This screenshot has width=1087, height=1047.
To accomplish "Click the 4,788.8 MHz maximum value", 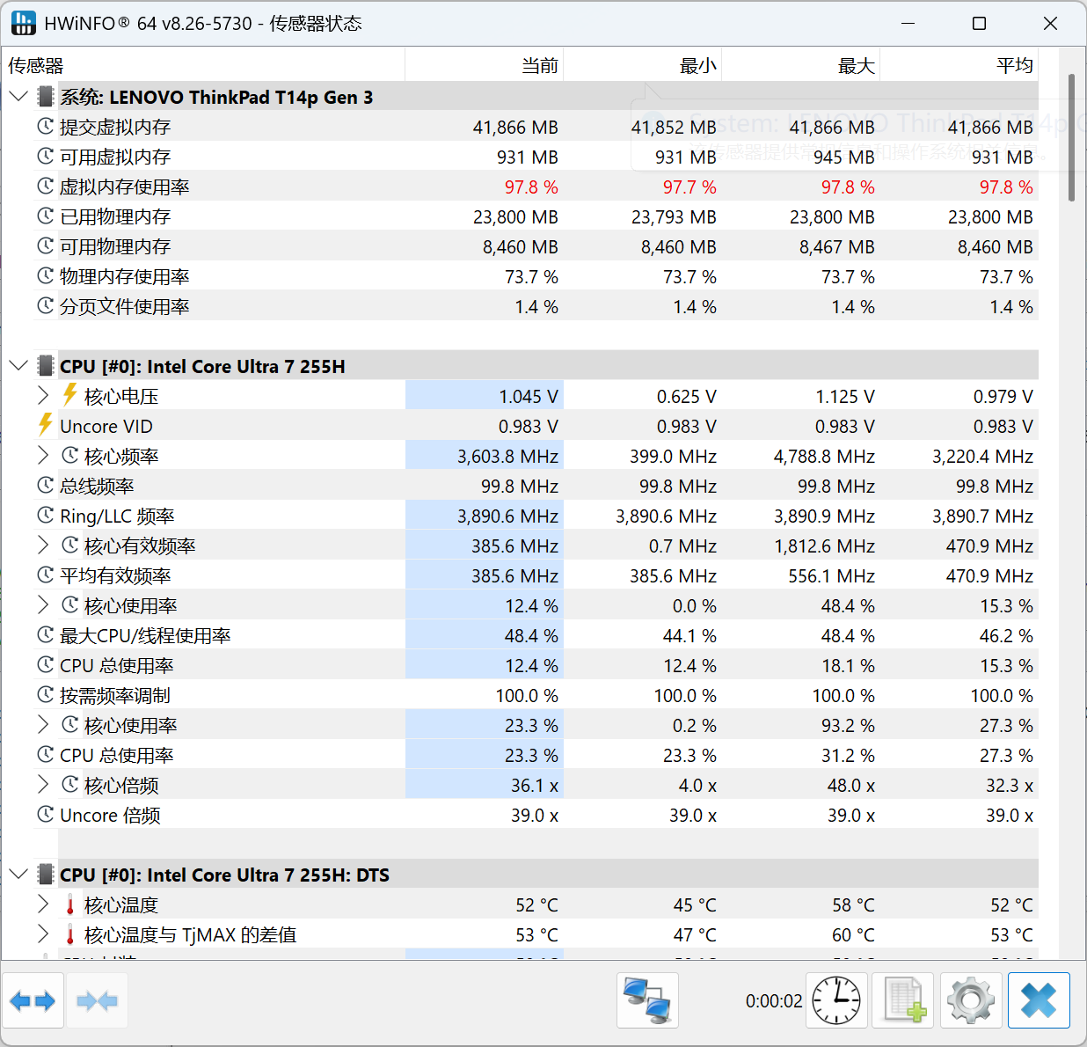I will tap(824, 456).
